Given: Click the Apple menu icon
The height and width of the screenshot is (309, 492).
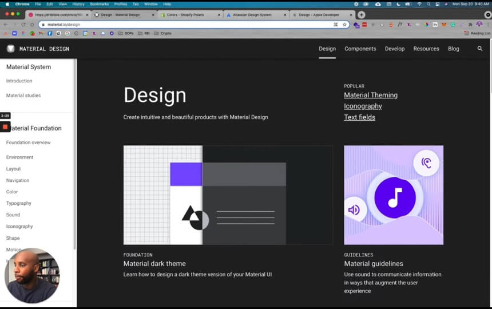Looking at the screenshot, I should pos(7,4).
